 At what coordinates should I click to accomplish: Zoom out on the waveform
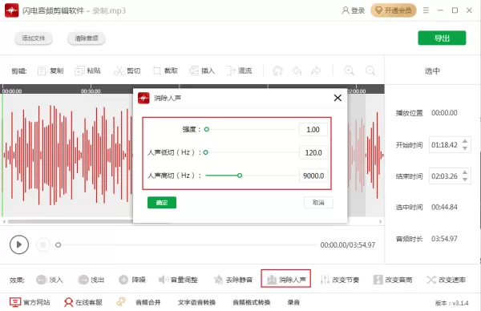pos(370,71)
